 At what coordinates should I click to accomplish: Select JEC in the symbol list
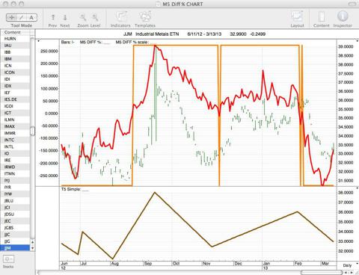coord(15,221)
